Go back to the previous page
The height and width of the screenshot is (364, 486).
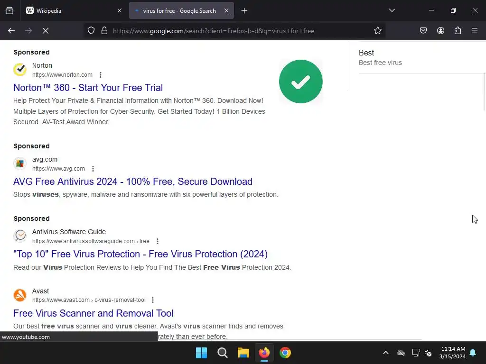pyautogui.click(x=11, y=31)
